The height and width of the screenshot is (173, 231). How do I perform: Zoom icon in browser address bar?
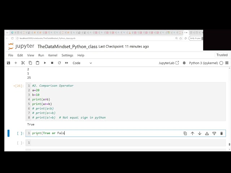[x=176, y=38]
